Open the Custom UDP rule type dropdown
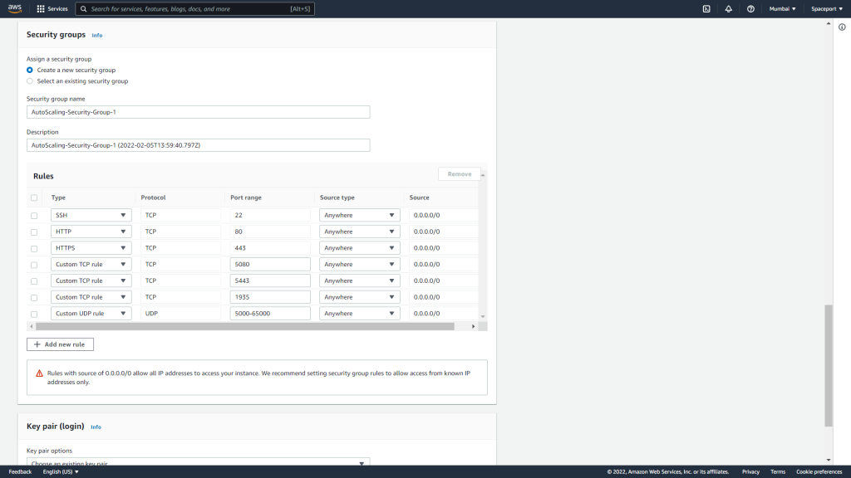The height and width of the screenshot is (478, 851). point(91,313)
